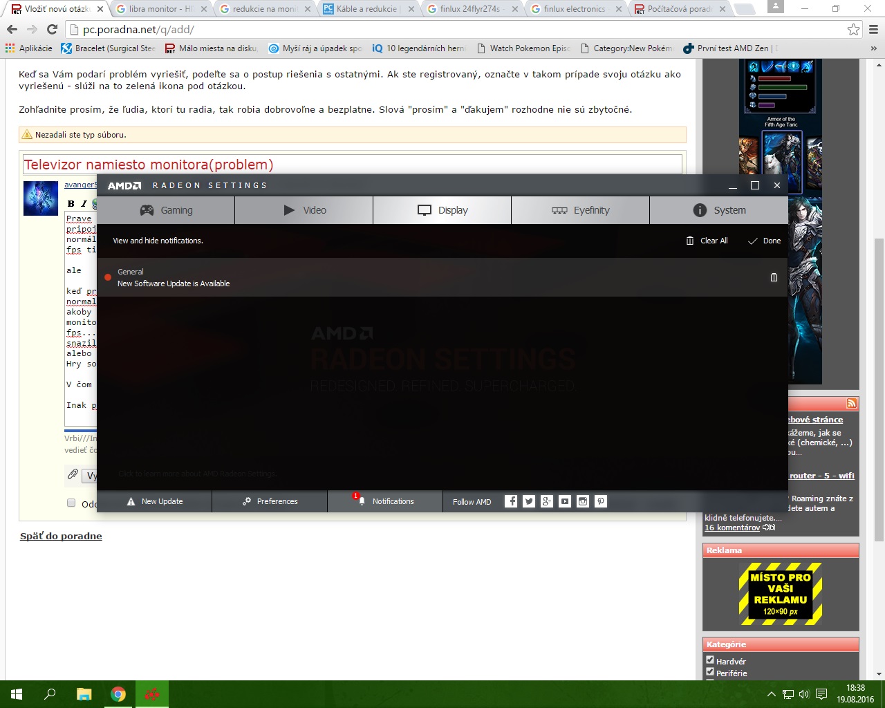Open Radeon Preferences

pos(270,501)
